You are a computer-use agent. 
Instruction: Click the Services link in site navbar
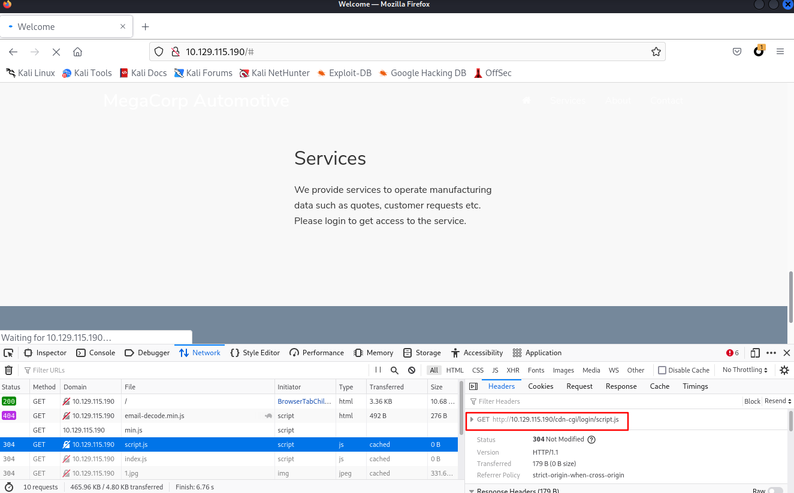(x=567, y=101)
